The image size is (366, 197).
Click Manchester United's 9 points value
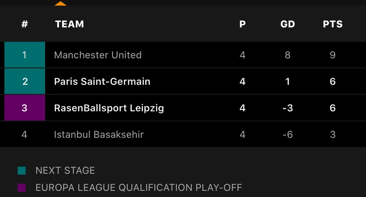332,55
